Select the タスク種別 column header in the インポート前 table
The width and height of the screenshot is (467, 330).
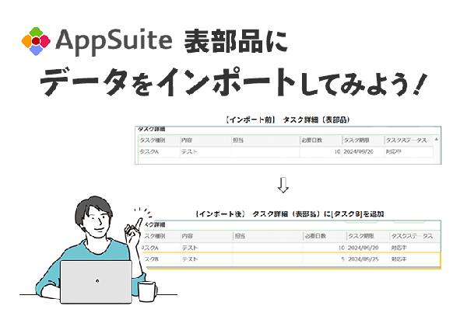click(153, 141)
